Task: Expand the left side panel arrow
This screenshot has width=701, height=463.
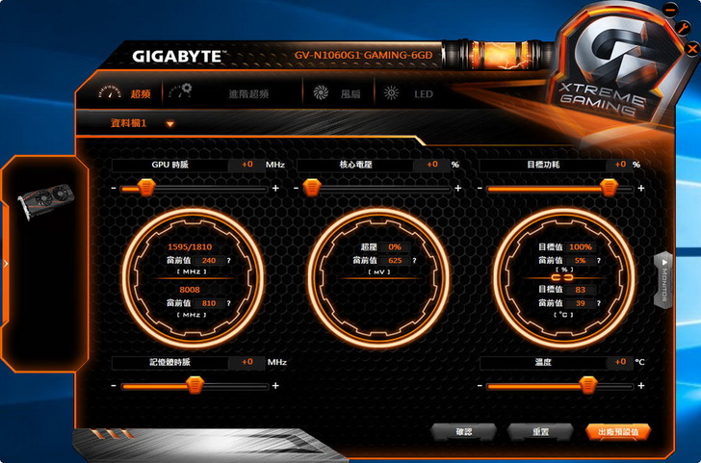Action: [6, 264]
